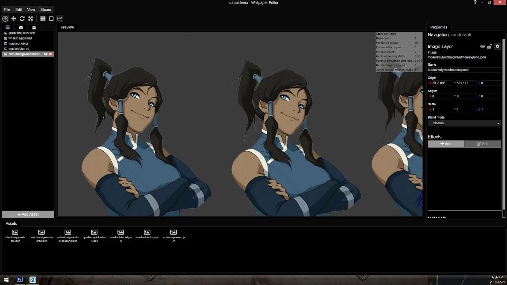Toggle Image Layer visibility eye in Properties
Viewport: 507px width, 285px height.
482,47
